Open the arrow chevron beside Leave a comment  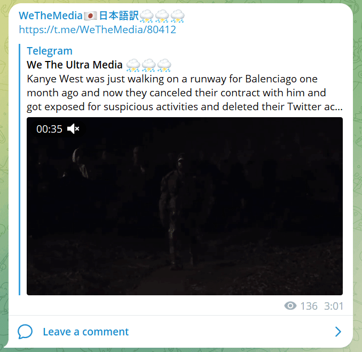click(x=338, y=332)
